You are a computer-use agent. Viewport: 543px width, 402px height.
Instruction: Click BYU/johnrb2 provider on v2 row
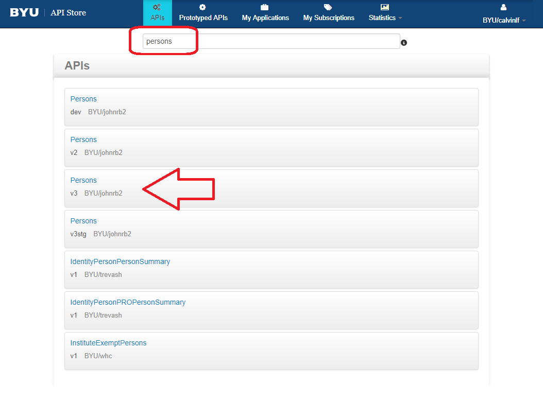click(x=103, y=152)
